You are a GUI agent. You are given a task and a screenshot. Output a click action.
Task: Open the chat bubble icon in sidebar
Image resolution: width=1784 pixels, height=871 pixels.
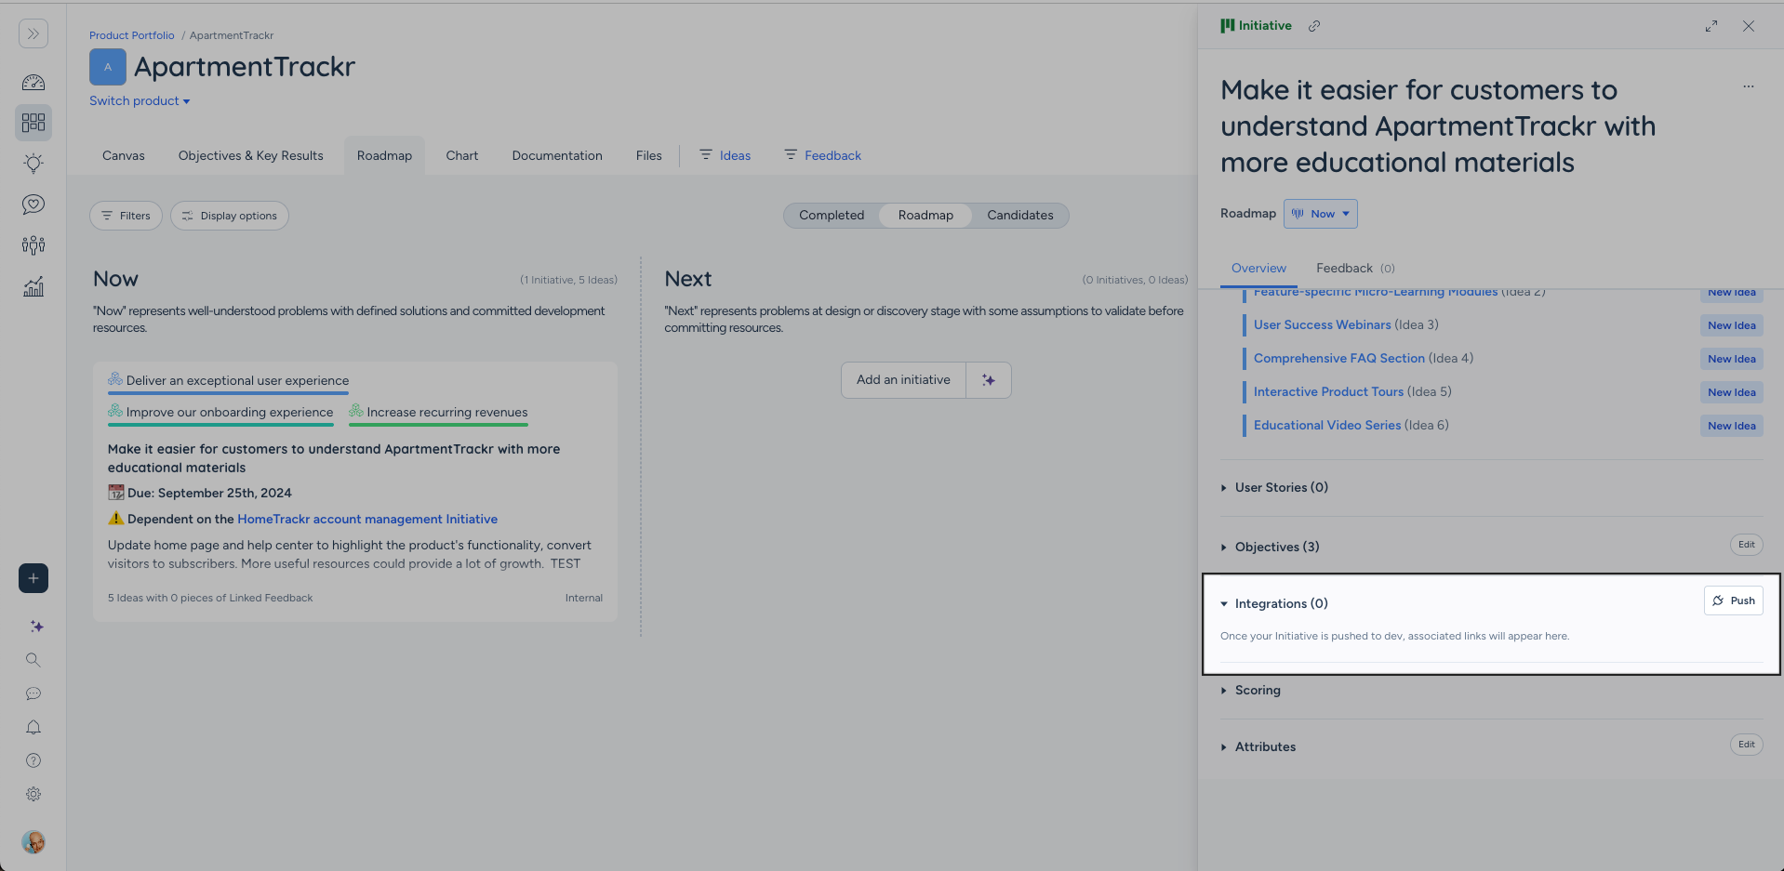pyautogui.click(x=33, y=693)
